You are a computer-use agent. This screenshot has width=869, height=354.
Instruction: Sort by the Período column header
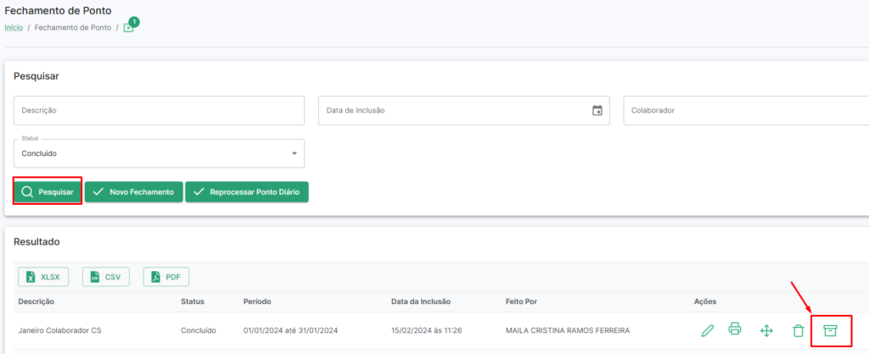pos(256,301)
